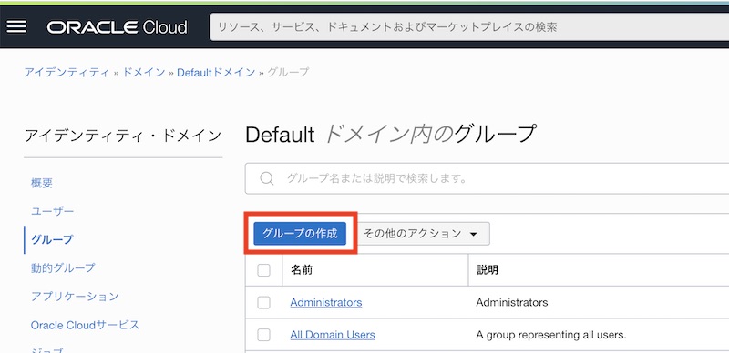Click the アイデンティティ breadcrumb link
729x353 pixels.
(67, 73)
